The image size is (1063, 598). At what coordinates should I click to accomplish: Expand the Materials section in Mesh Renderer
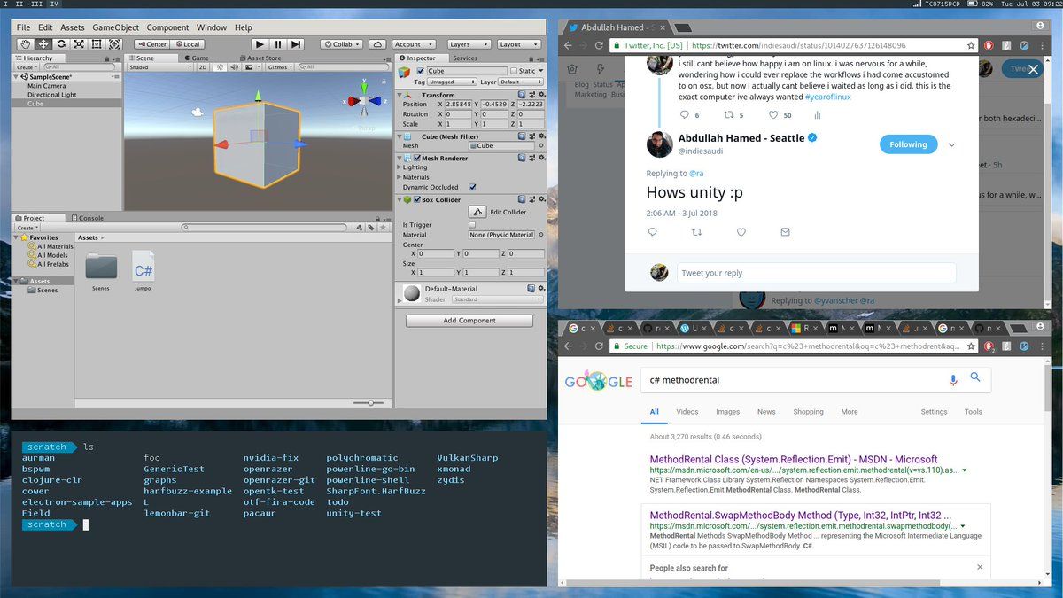click(415, 177)
